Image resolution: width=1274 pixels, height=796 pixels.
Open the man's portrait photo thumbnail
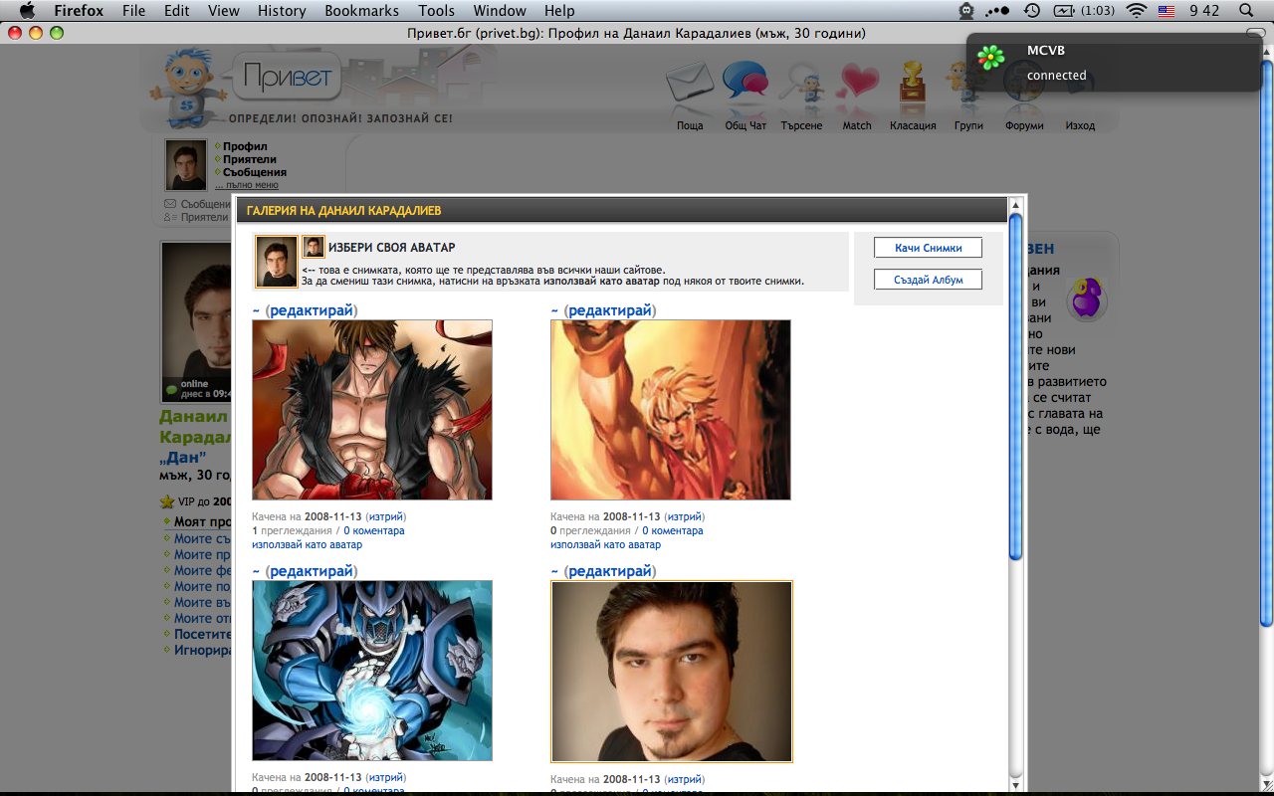tap(672, 672)
